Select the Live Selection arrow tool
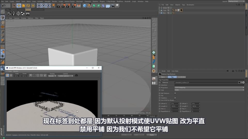 pos(14,6)
